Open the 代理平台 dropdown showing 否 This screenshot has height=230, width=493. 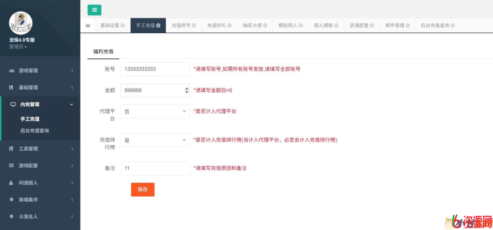pos(155,112)
